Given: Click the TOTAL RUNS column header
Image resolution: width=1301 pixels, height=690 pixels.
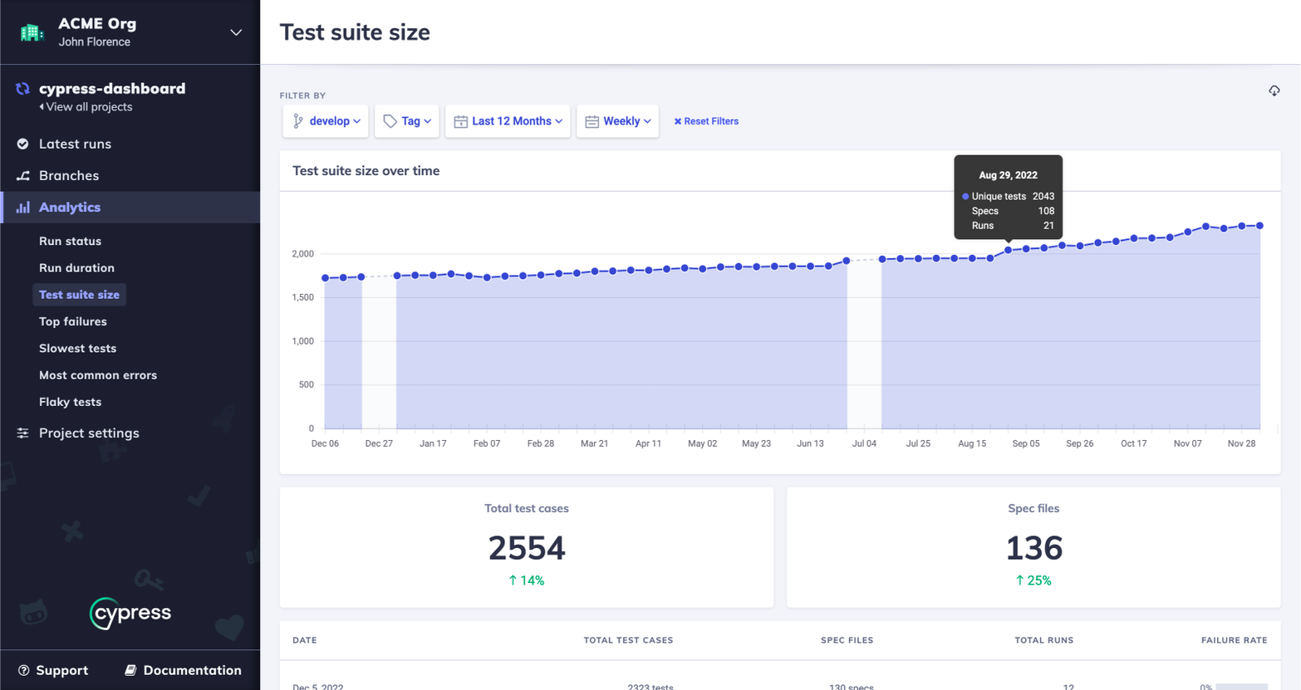Looking at the screenshot, I should 1044,640.
